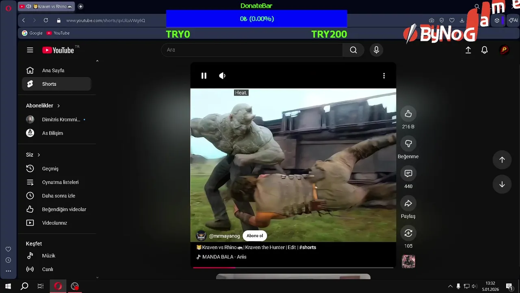Open Canlı under Keşfet
520x293 pixels.
(56, 269)
